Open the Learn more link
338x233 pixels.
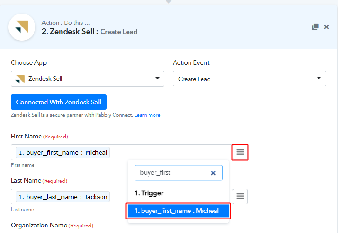(147, 115)
